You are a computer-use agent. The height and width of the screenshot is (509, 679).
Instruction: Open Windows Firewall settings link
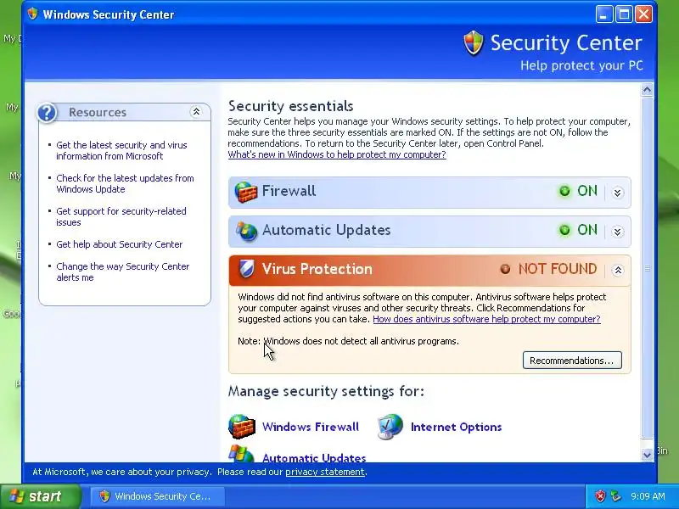[x=311, y=427]
